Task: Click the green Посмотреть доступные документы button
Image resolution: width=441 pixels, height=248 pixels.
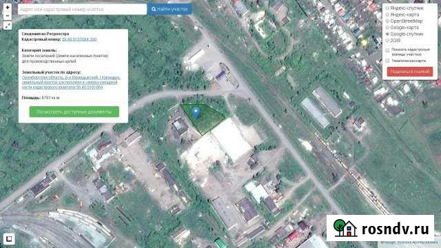Action: [74, 112]
